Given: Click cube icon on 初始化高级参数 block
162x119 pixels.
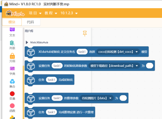Looking at the screenshot, I should click(31, 66).
